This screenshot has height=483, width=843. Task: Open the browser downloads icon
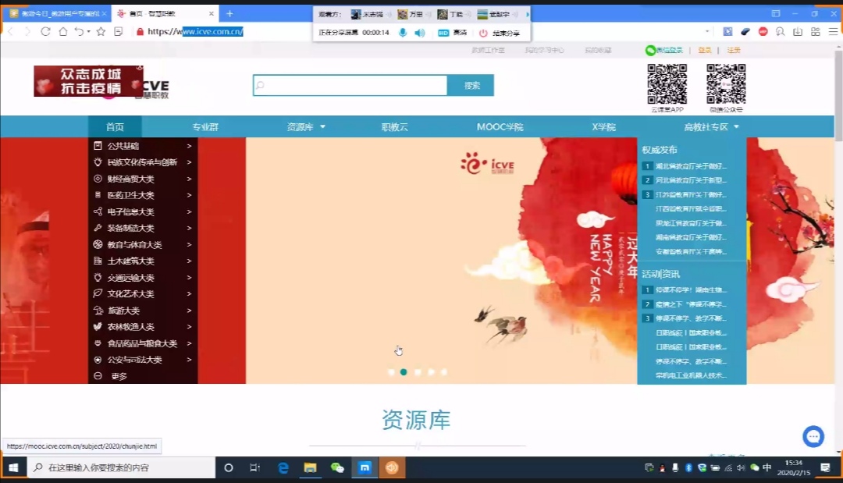coord(798,32)
